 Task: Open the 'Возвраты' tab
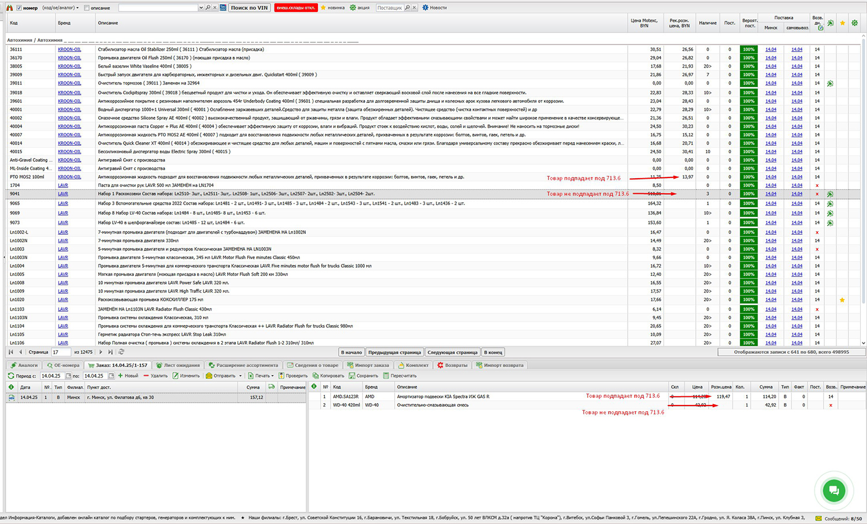[452, 365]
